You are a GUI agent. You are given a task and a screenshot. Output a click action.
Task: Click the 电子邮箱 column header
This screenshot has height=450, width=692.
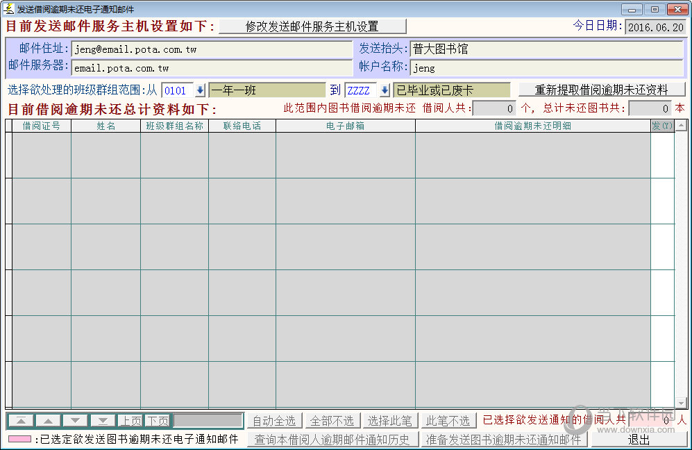click(346, 126)
